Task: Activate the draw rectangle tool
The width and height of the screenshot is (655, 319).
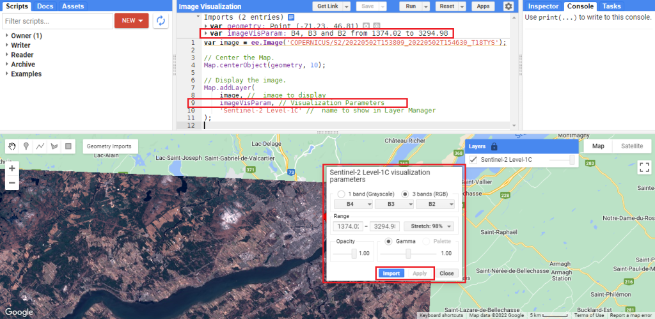Action: pos(68,146)
